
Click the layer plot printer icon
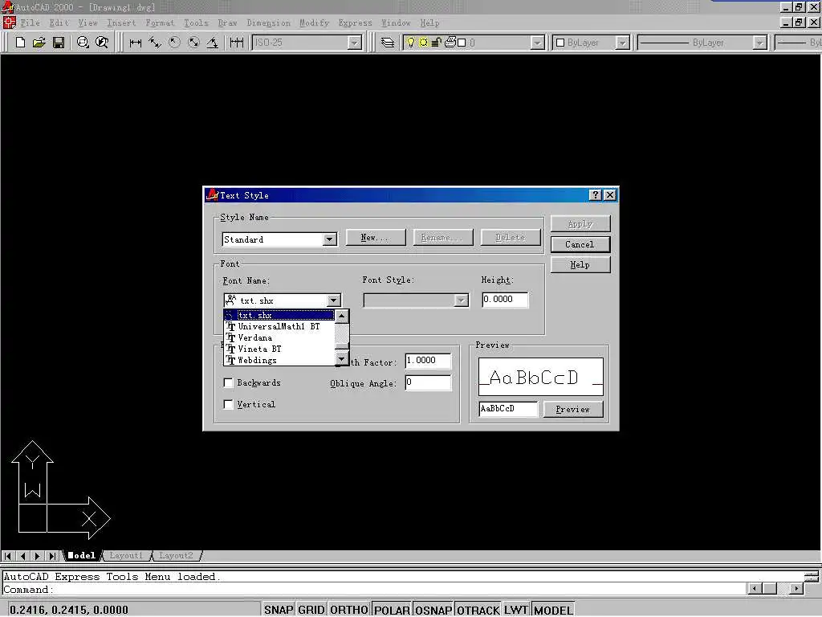click(x=450, y=43)
